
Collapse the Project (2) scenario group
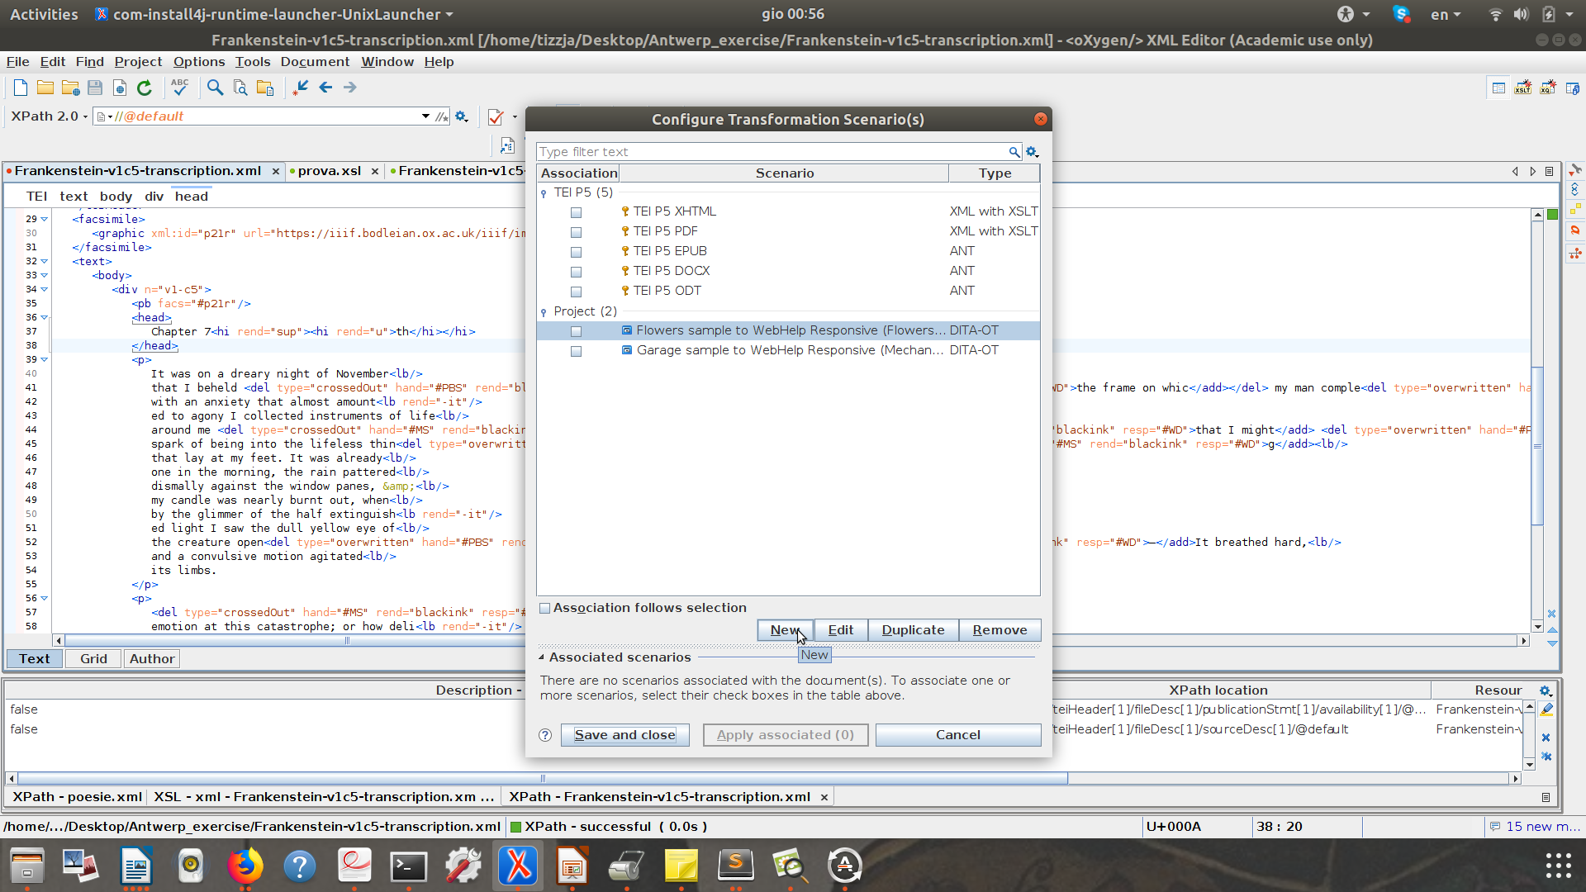point(544,312)
